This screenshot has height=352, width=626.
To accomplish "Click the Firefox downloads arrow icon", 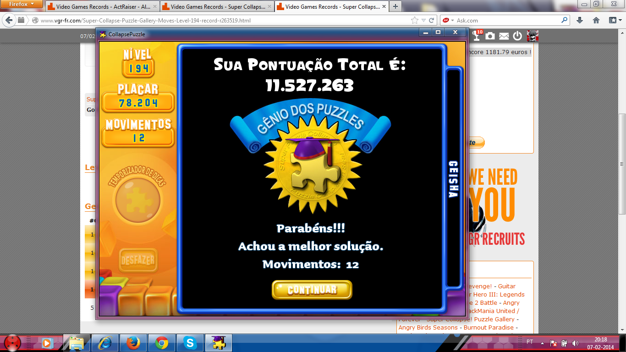I will [580, 20].
